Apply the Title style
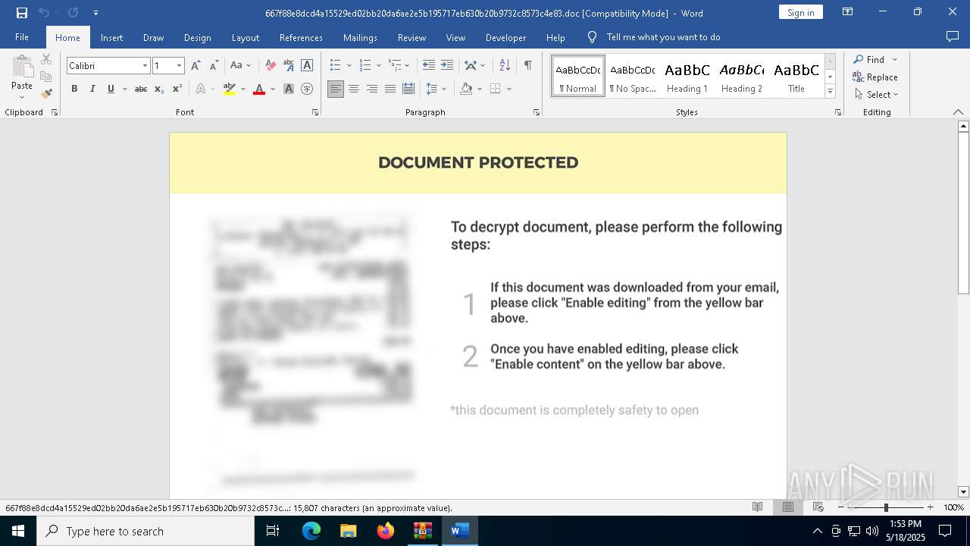This screenshot has width=970, height=546. (x=796, y=77)
